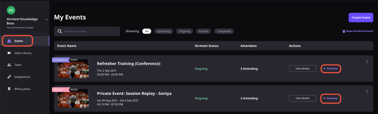Viewport: 378px width, 114px height.
Task: Click the search magnifier icon
Action: pos(60,31)
